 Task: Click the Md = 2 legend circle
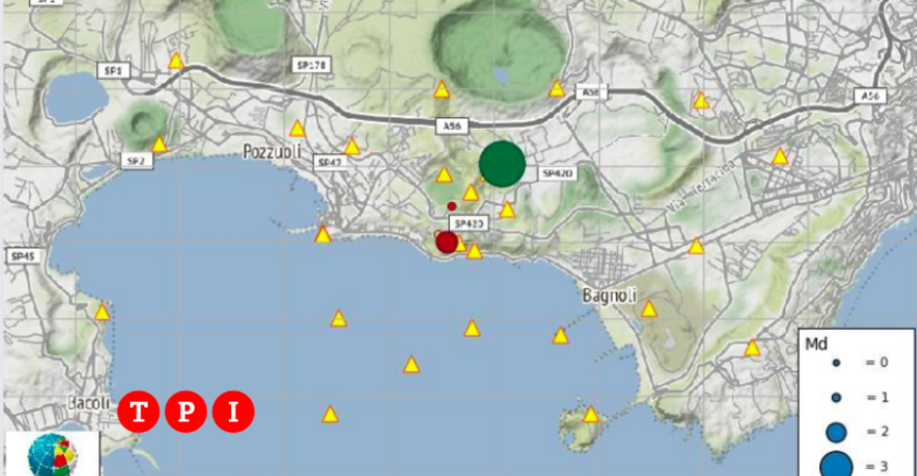(x=836, y=431)
